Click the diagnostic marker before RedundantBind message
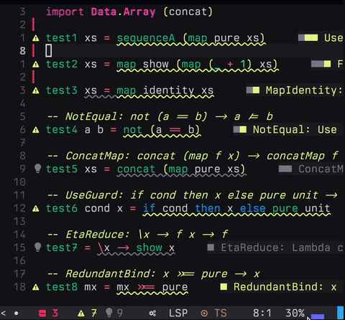The image size is (345, 320). [224, 286]
